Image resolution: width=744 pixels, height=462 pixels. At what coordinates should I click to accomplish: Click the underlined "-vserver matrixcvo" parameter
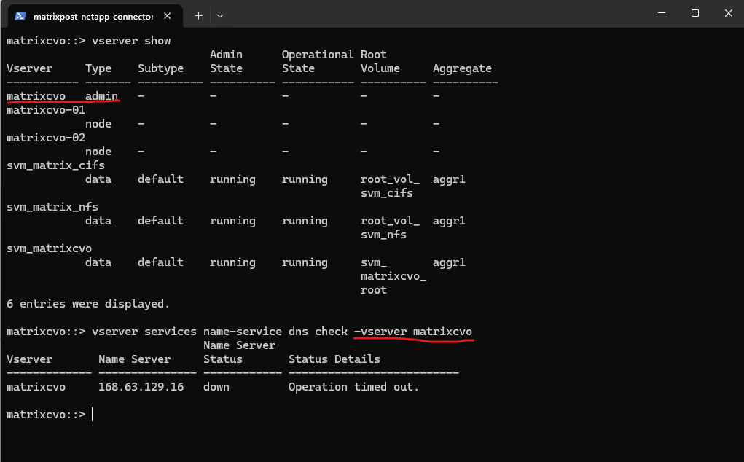pos(413,332)
